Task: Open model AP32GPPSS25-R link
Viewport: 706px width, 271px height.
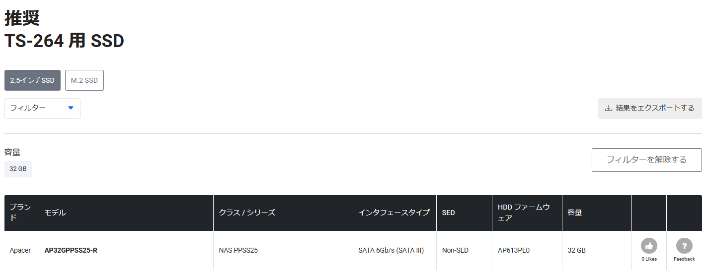Action: pos(71,250)
